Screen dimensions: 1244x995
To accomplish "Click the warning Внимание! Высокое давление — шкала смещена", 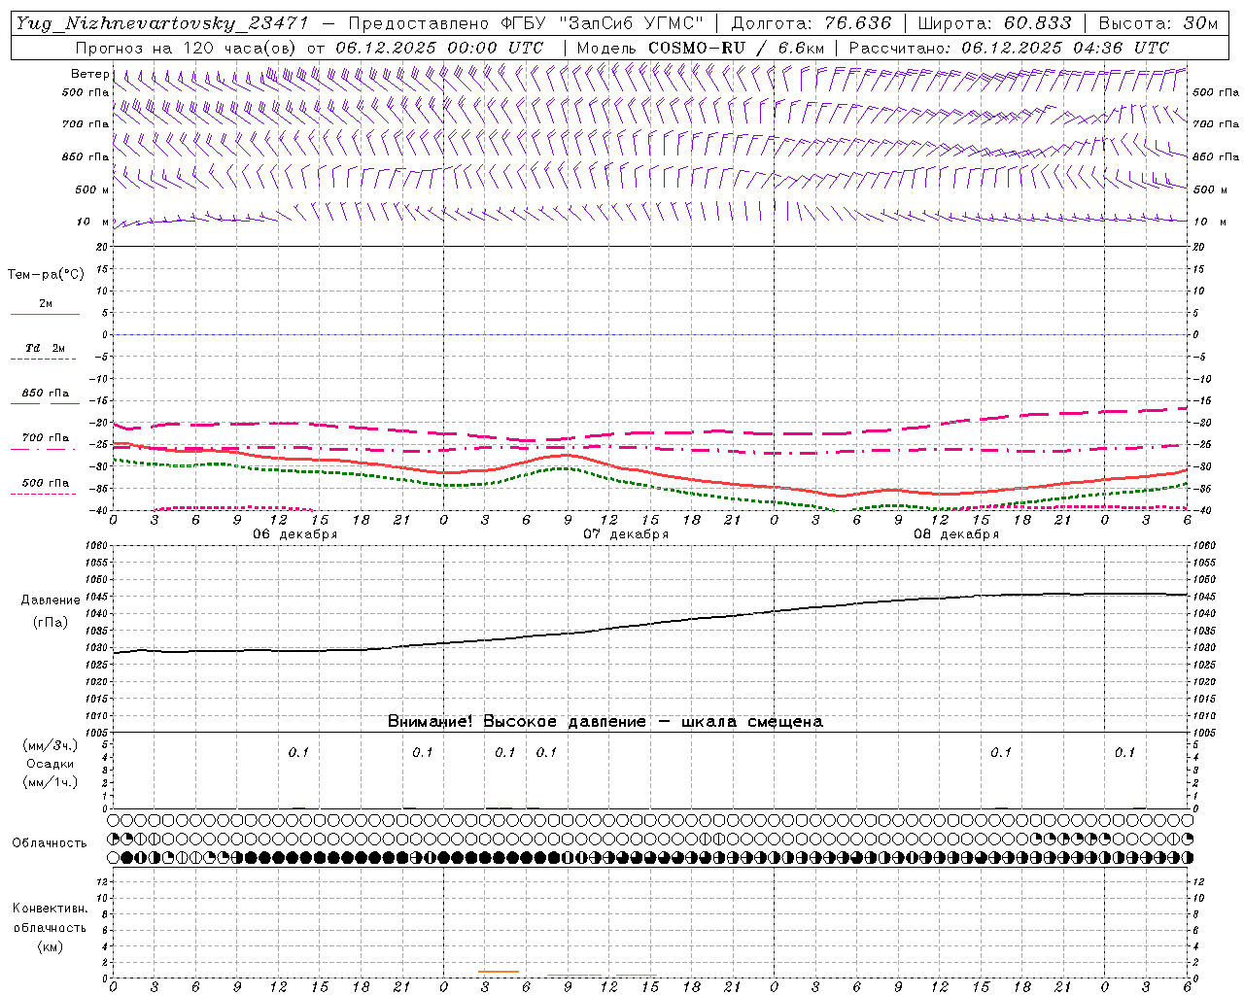I will click(605, 722).
